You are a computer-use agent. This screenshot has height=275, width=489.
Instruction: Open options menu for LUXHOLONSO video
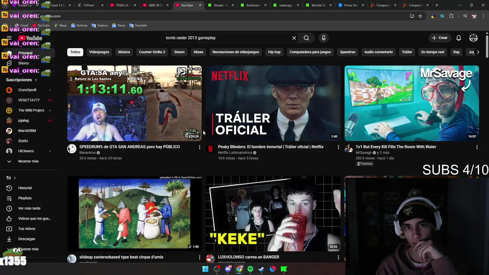pyautogui.click(x=338, y=257)
